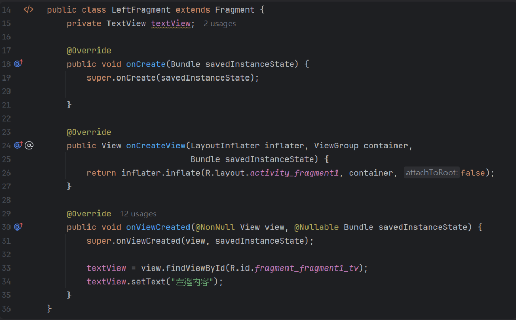Click the onViewCreated method name on line 30

point(158,227)
